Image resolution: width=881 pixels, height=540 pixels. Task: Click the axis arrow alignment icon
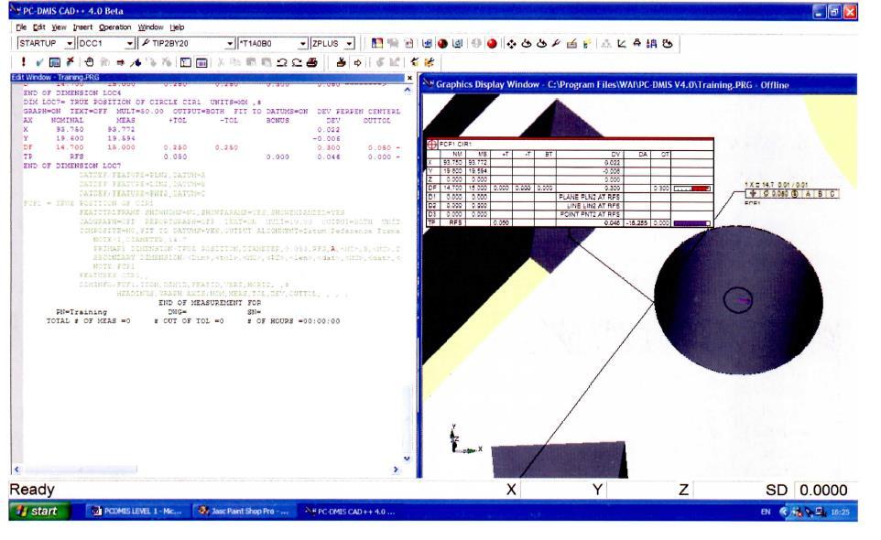point(622,43)
